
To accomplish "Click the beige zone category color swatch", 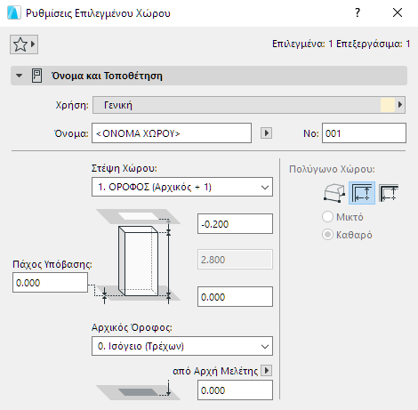I will coord(388,105).
